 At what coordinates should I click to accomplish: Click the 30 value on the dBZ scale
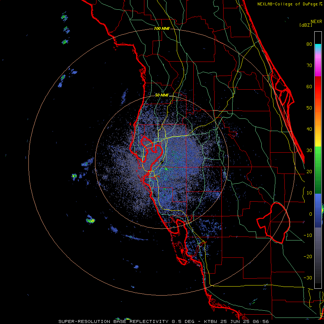click(309, 150)
